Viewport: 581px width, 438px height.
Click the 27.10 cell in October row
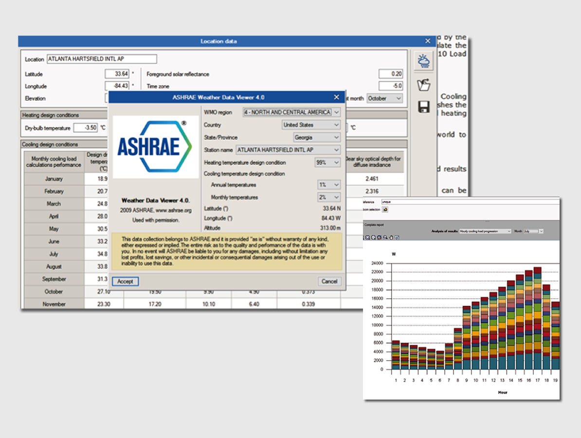104,292
